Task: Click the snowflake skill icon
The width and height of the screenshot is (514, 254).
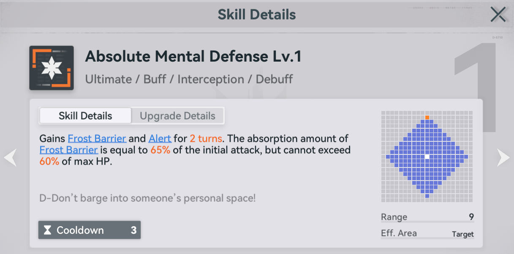Action: (x=52, y=68)
